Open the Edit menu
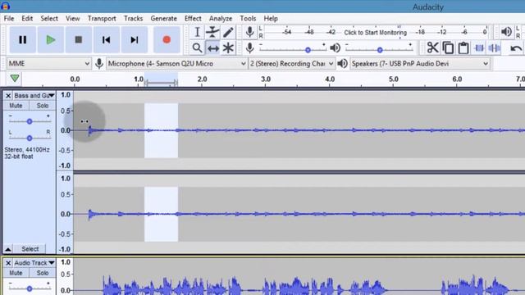The width and height of the screenshot is (525, 295). tap(27, 18)
